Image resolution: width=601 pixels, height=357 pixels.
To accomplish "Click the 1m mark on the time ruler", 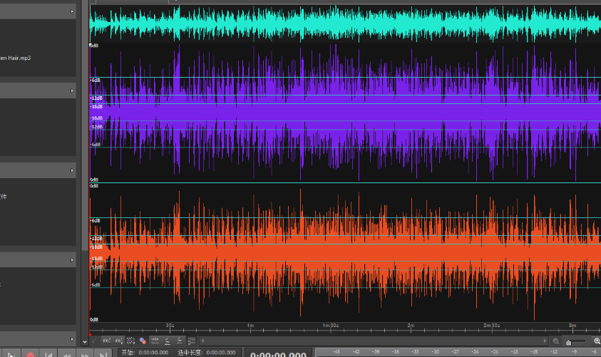I will pos(250,325).
